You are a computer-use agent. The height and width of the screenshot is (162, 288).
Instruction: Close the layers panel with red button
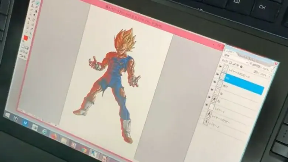coord(276,64)
